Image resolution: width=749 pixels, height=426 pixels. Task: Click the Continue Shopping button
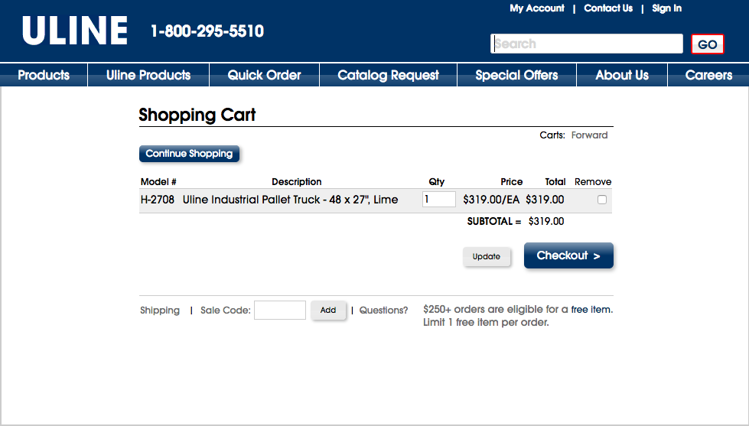coord(189,154)
